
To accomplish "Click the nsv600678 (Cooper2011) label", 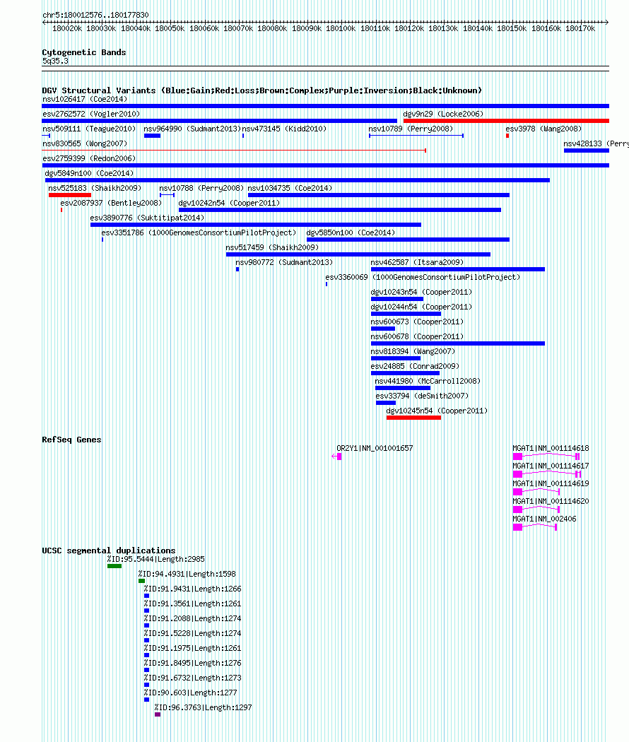I will 417,337.
